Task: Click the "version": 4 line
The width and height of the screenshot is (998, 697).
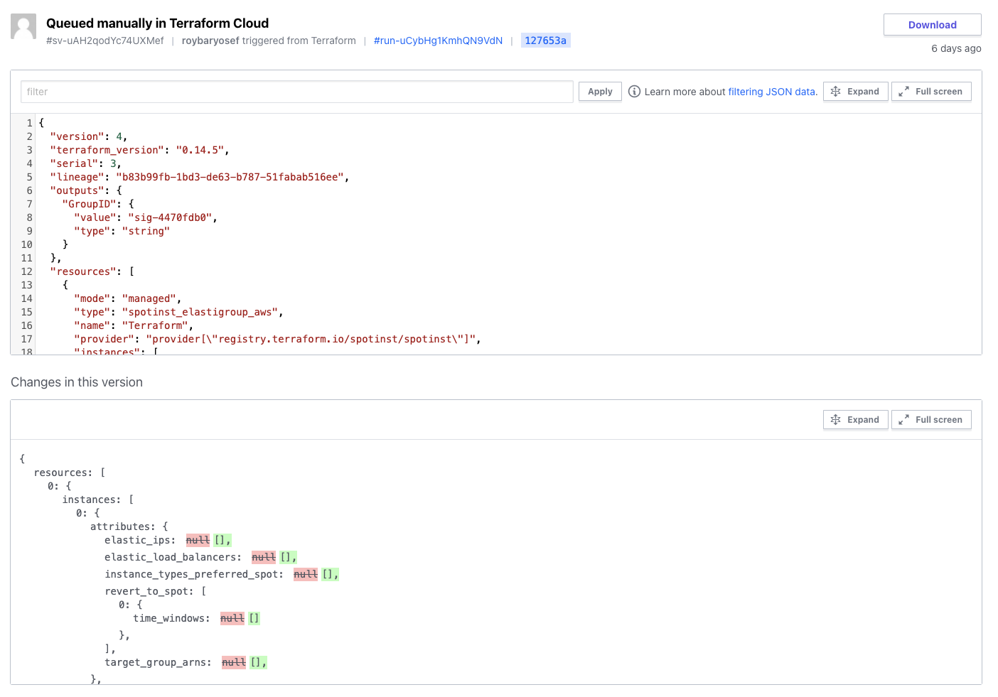Action: point(88,136)
